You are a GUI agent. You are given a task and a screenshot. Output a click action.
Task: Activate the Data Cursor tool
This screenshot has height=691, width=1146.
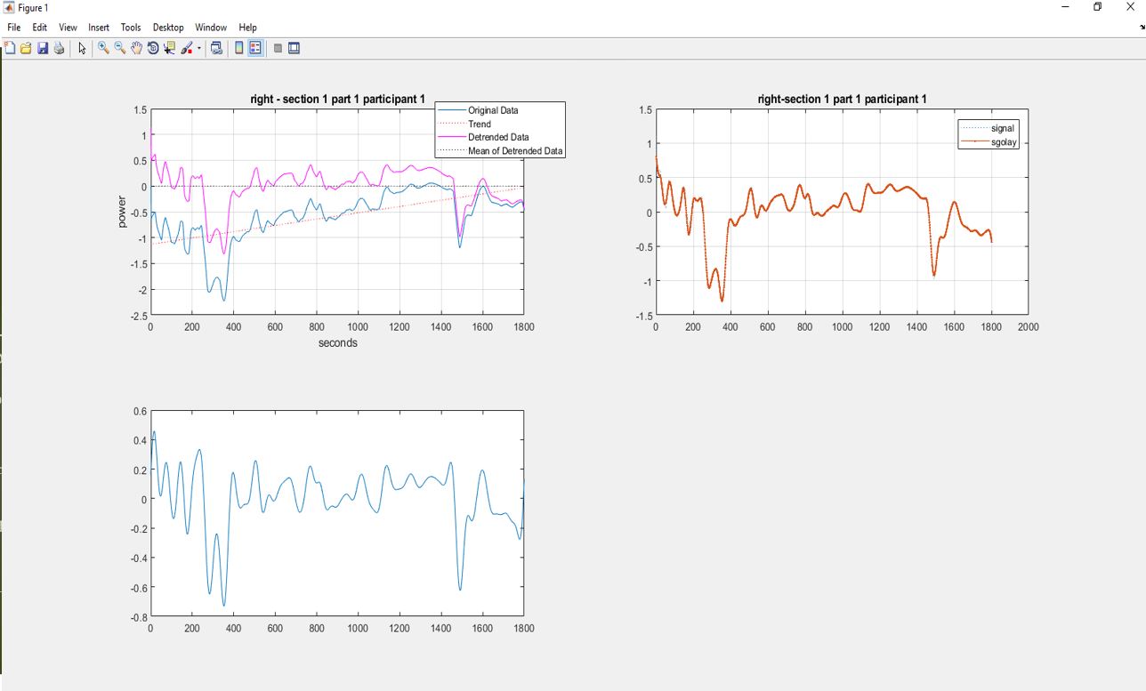pos(169,48)
